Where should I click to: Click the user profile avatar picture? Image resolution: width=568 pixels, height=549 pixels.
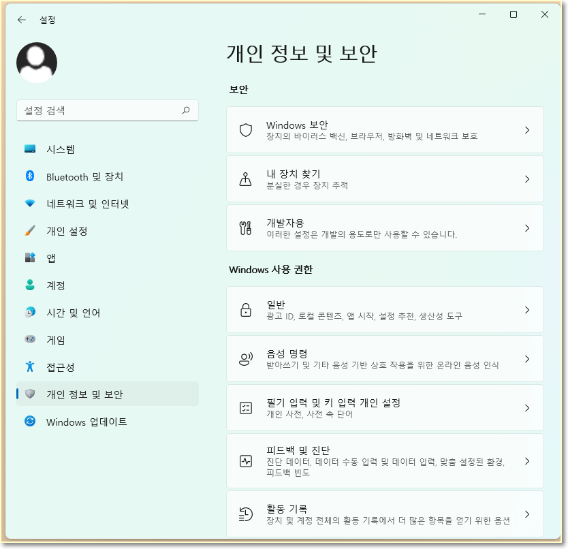pos(37,63)
